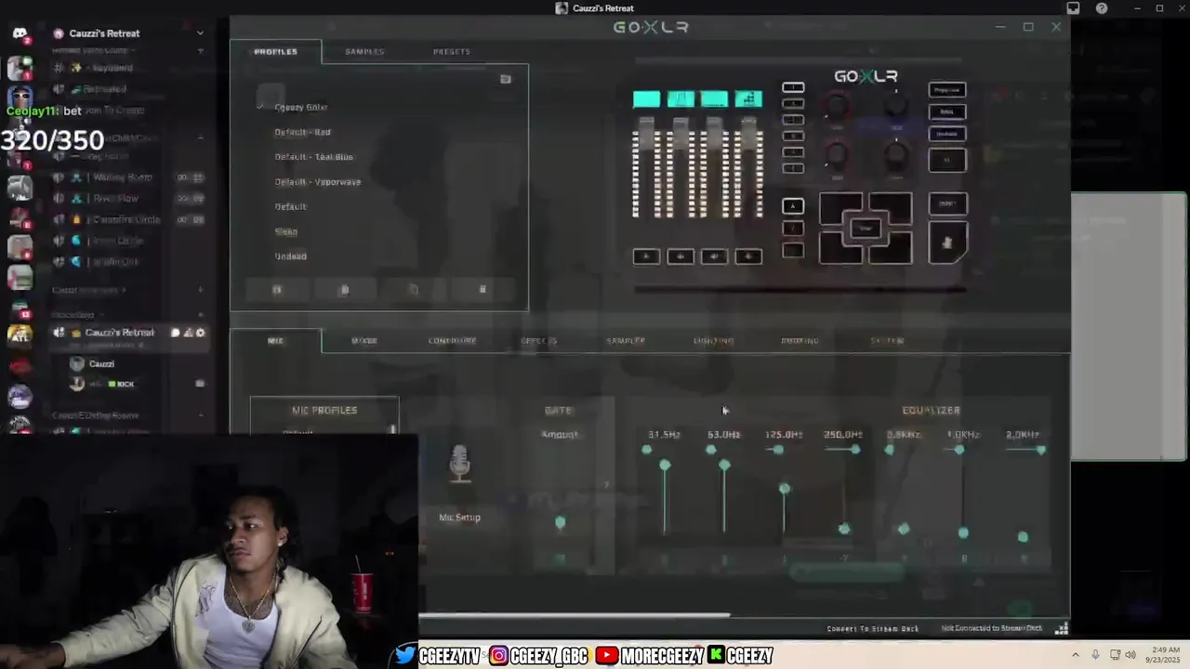The image size is (1190, 669).
Task: Click the Hardtune effect button
Action: (947, 134)
